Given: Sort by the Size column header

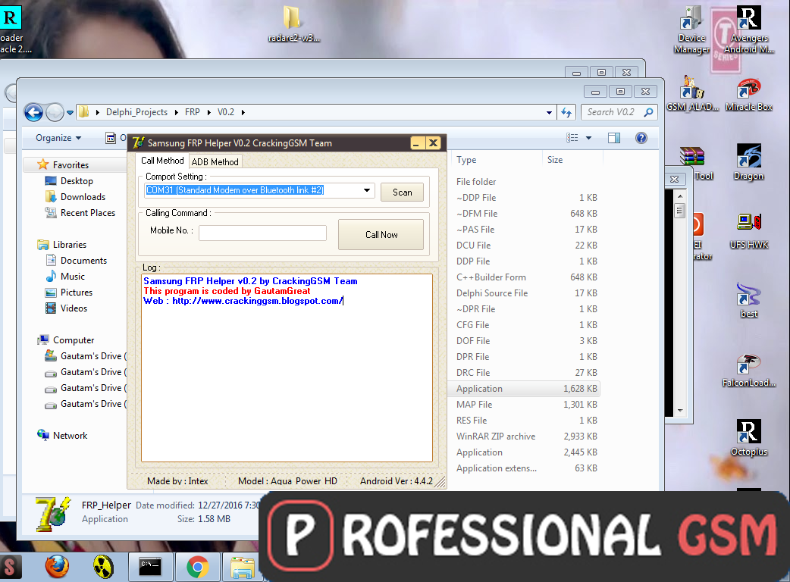Looking at the screenshot, I should [x=572, y=160].
